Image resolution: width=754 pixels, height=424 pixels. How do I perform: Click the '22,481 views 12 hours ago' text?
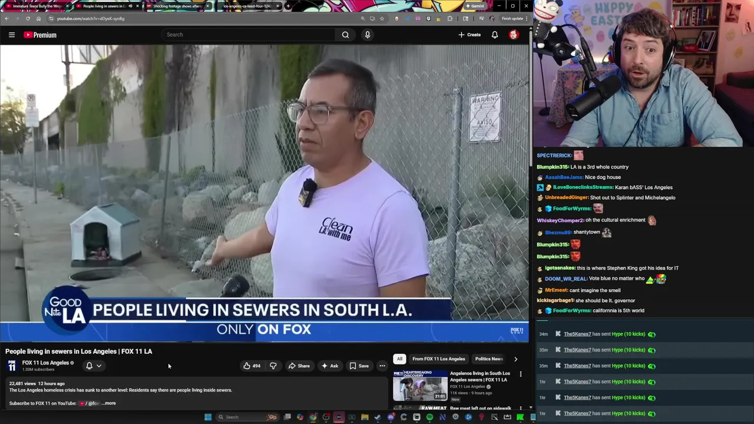click(x=37, y=383)
